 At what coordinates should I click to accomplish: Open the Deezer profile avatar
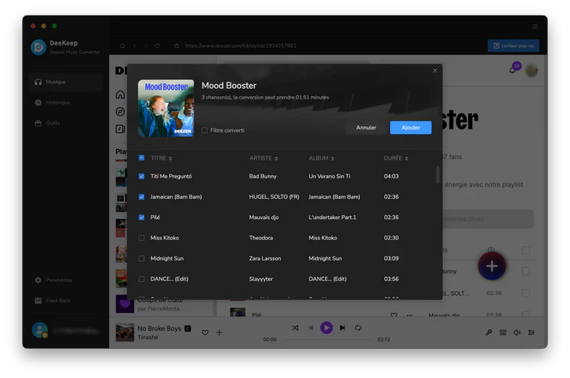(531, 71)
